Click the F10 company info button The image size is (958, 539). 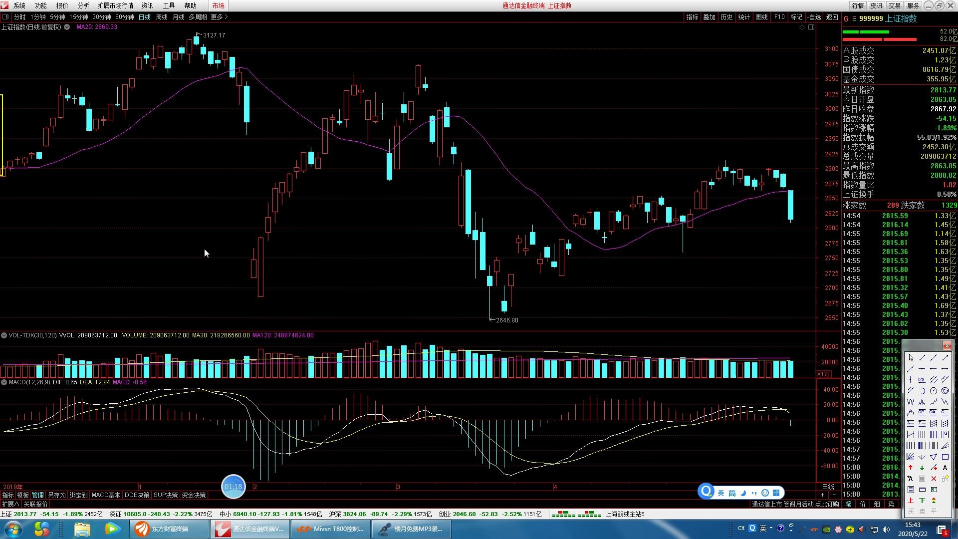779,17
